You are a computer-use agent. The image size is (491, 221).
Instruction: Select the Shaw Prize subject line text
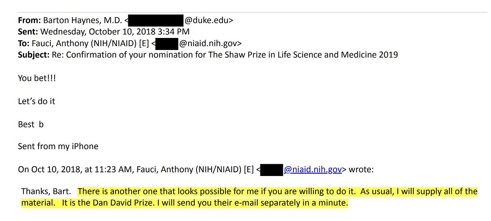(x=225, y=55)
